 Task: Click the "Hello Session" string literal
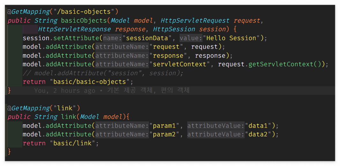[231, 38]
